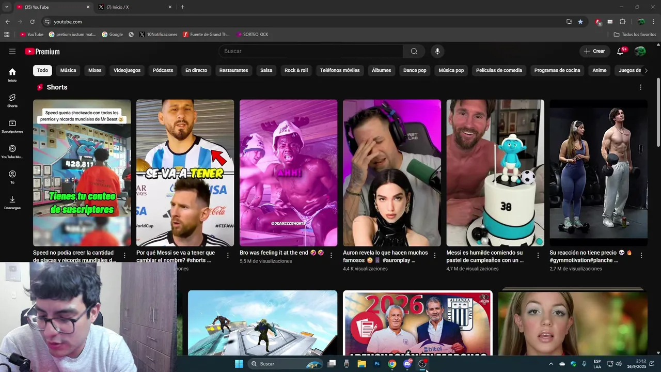
Task: Select the Programas de cocina chip
Action: (x=557, y=70)
